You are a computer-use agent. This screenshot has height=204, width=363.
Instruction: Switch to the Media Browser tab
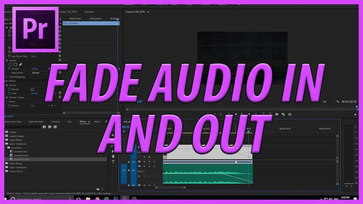pos(36,122)
